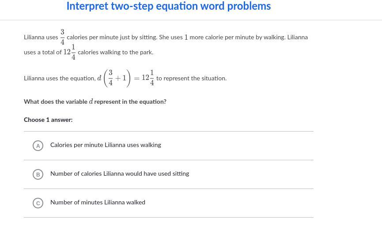Select radio button A
Viewport: 382px width, 230px height.
point(38,146)
